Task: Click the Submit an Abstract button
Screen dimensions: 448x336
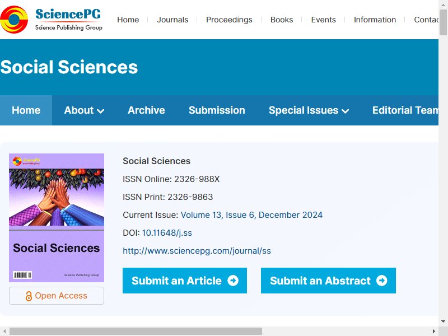Action: (328, 281)
